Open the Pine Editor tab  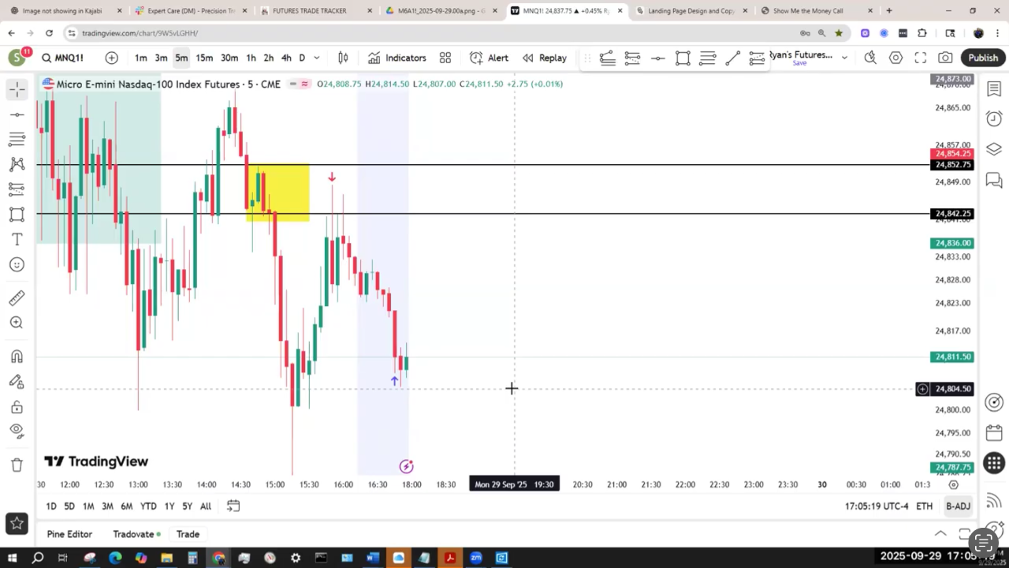69,534
